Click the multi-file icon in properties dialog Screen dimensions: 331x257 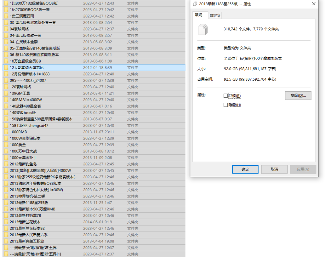[203, 29]
